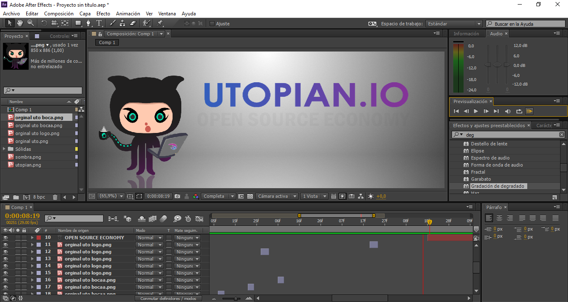568x302 pixels.
Task: Open the 1 Vista dropdown
Action: point(314,196)
